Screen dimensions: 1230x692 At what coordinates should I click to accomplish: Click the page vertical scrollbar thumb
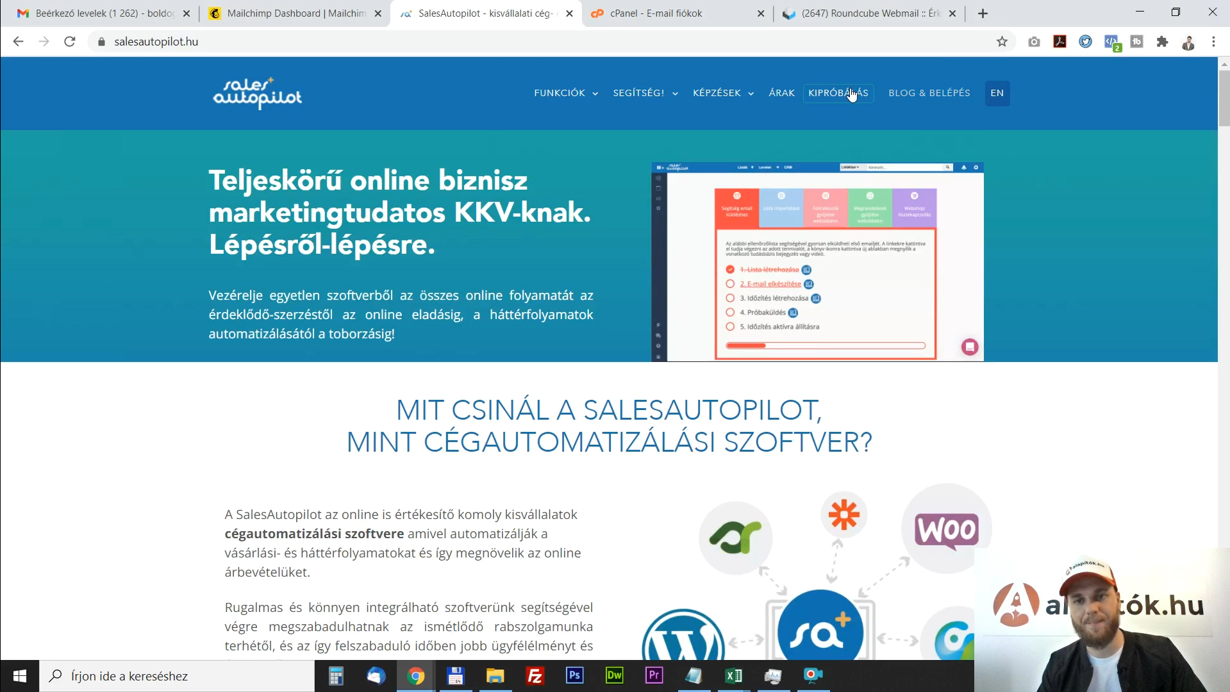coord(1224,98)
